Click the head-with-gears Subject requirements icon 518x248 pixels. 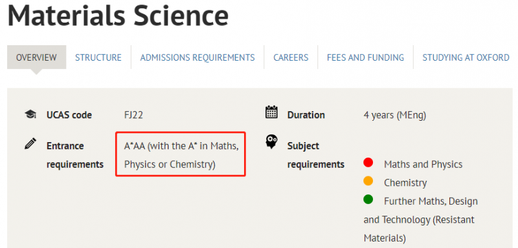[x=272, y=142]
